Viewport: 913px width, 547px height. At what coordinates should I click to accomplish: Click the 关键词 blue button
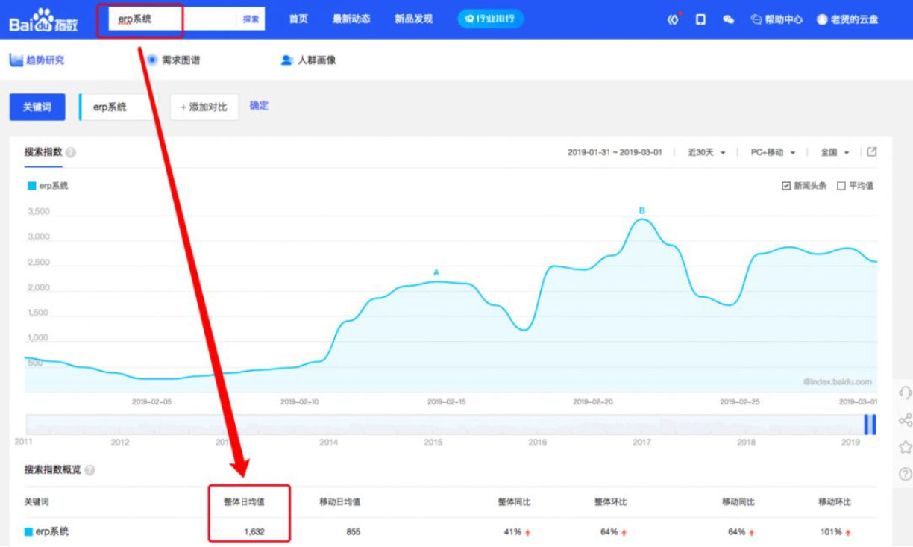37,107
